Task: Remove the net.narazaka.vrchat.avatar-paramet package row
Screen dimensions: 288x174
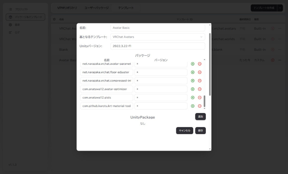Action: pos(200,64)
